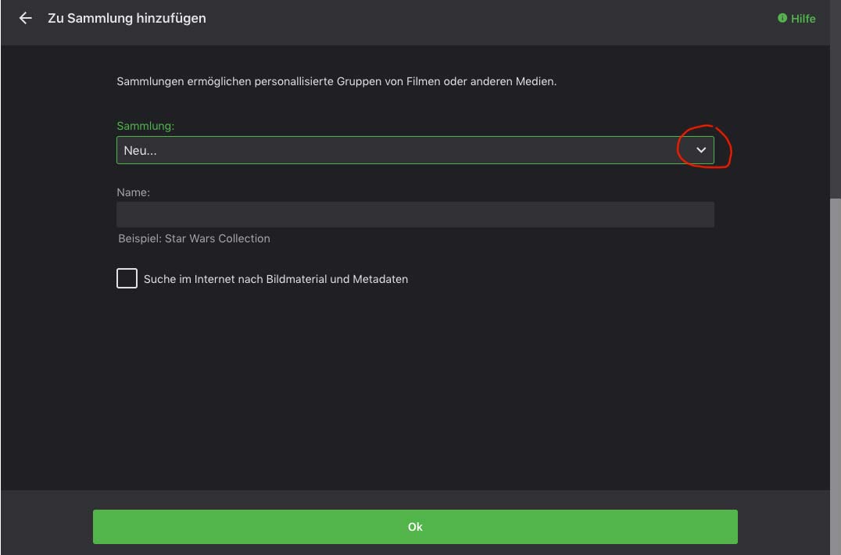The width and height of the screenshot is (841, 555).
Task: Click the word Metadaten in checkbox label
Action: [381, 279]
